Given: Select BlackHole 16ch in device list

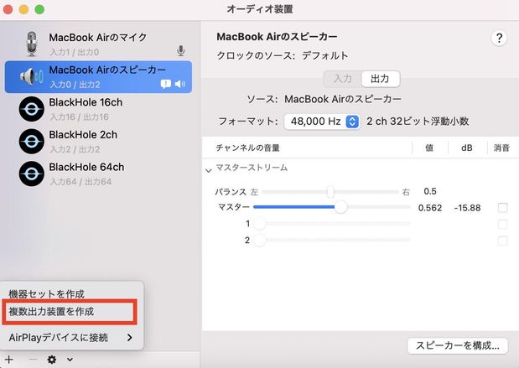Looking at the screenshot, I should coord(98,109).
